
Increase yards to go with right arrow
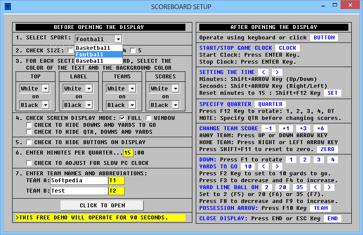[277, 167]
